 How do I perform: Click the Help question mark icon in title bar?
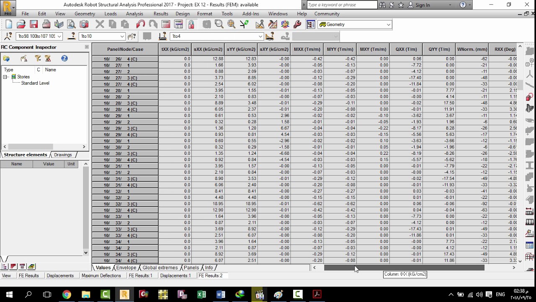[x=463, y=5]
